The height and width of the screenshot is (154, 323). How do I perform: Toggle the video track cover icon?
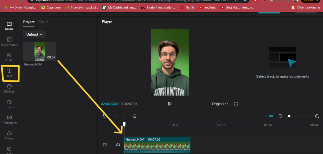(105, 145)
